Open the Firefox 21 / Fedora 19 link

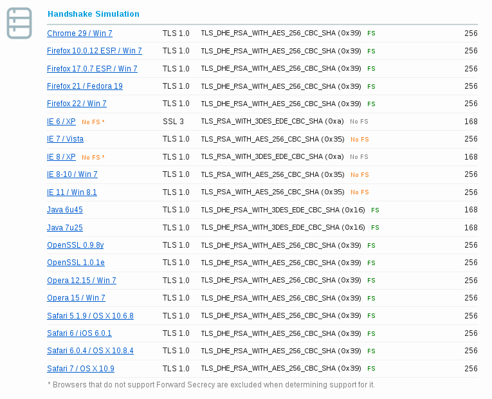[85, 86]
